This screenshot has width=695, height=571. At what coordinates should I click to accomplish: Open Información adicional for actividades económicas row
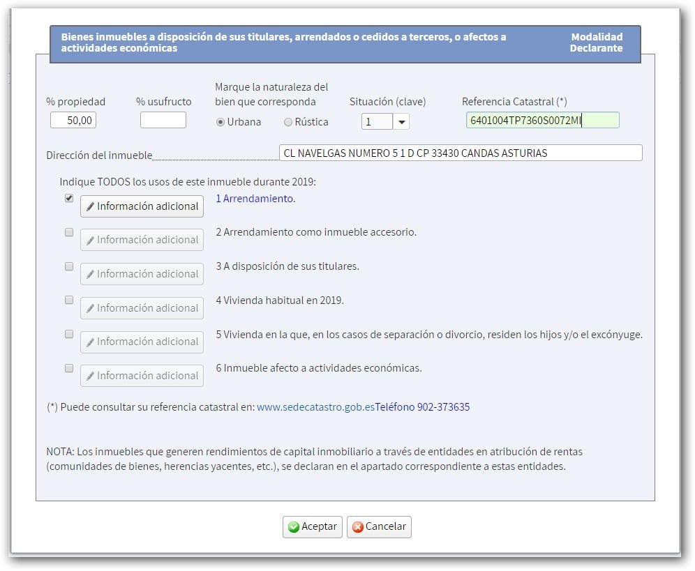click(x=142, y=376)
